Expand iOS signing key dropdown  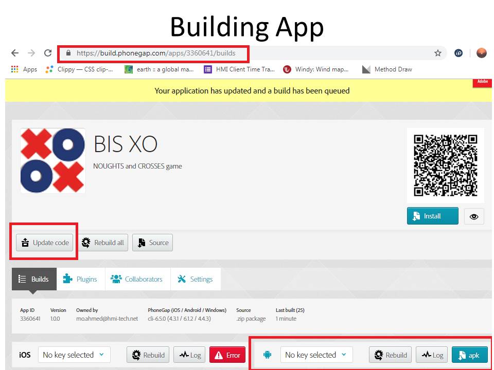(x=74, y=355)
